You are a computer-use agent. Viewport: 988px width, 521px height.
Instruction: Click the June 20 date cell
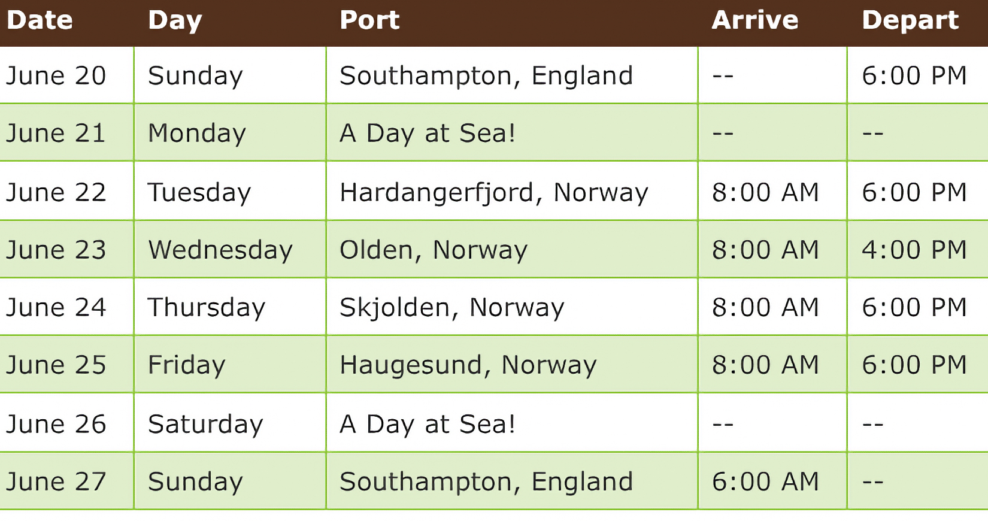[56, 76]
